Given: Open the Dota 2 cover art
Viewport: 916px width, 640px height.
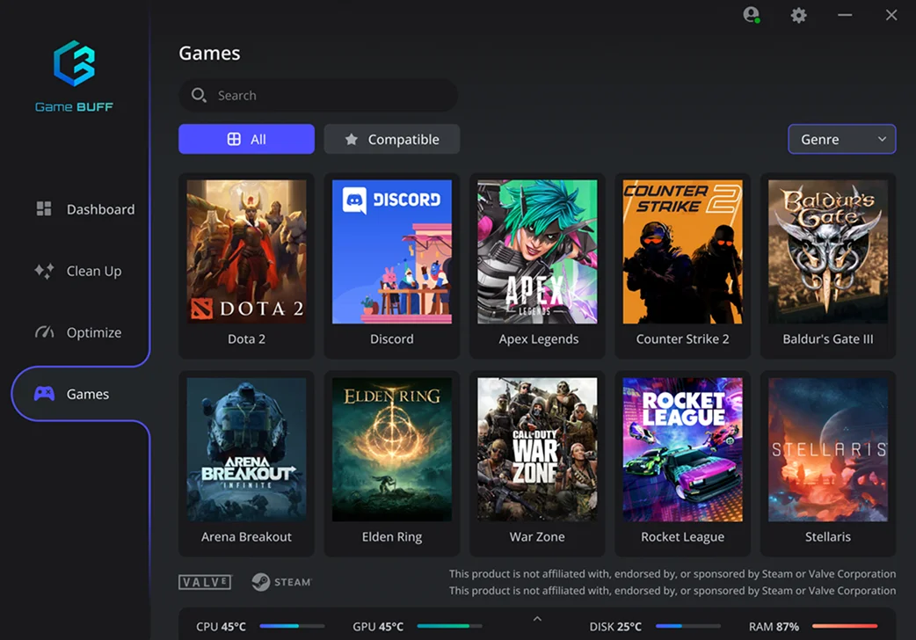Looking at the screenshot, I should (246, 252).
